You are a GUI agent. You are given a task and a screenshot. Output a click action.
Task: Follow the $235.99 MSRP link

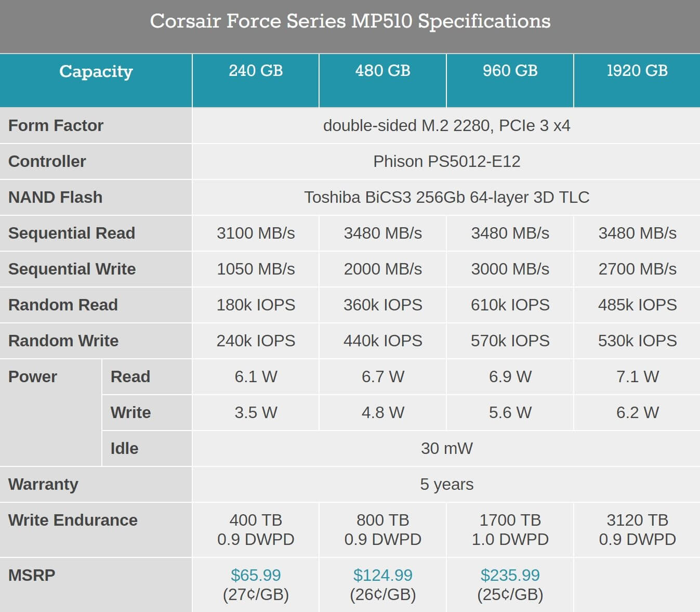pyautogui.click(x=510, y=575)
